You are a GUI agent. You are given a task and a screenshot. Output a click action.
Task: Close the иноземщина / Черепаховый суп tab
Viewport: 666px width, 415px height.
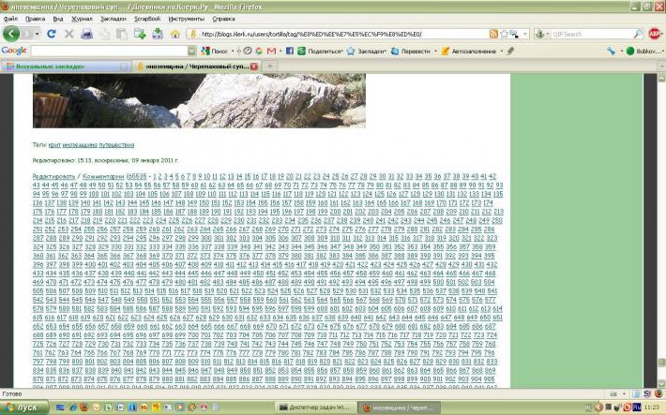pos(254,67)
